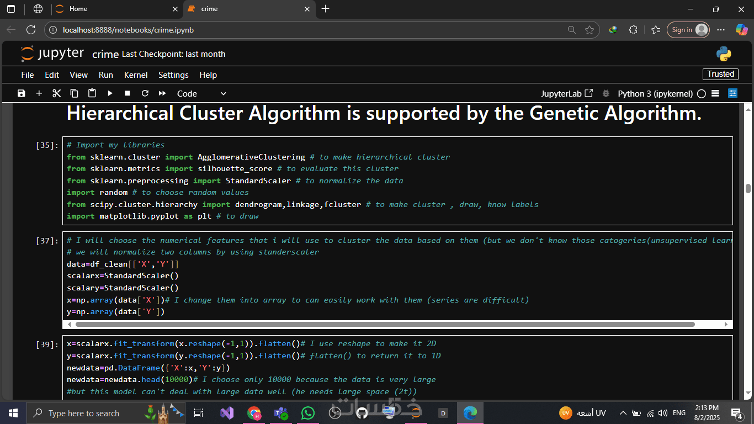The height and width of the screenshot is (424, 754).
Task: Open browser Settings and more menu
Action: pos(721,30)
